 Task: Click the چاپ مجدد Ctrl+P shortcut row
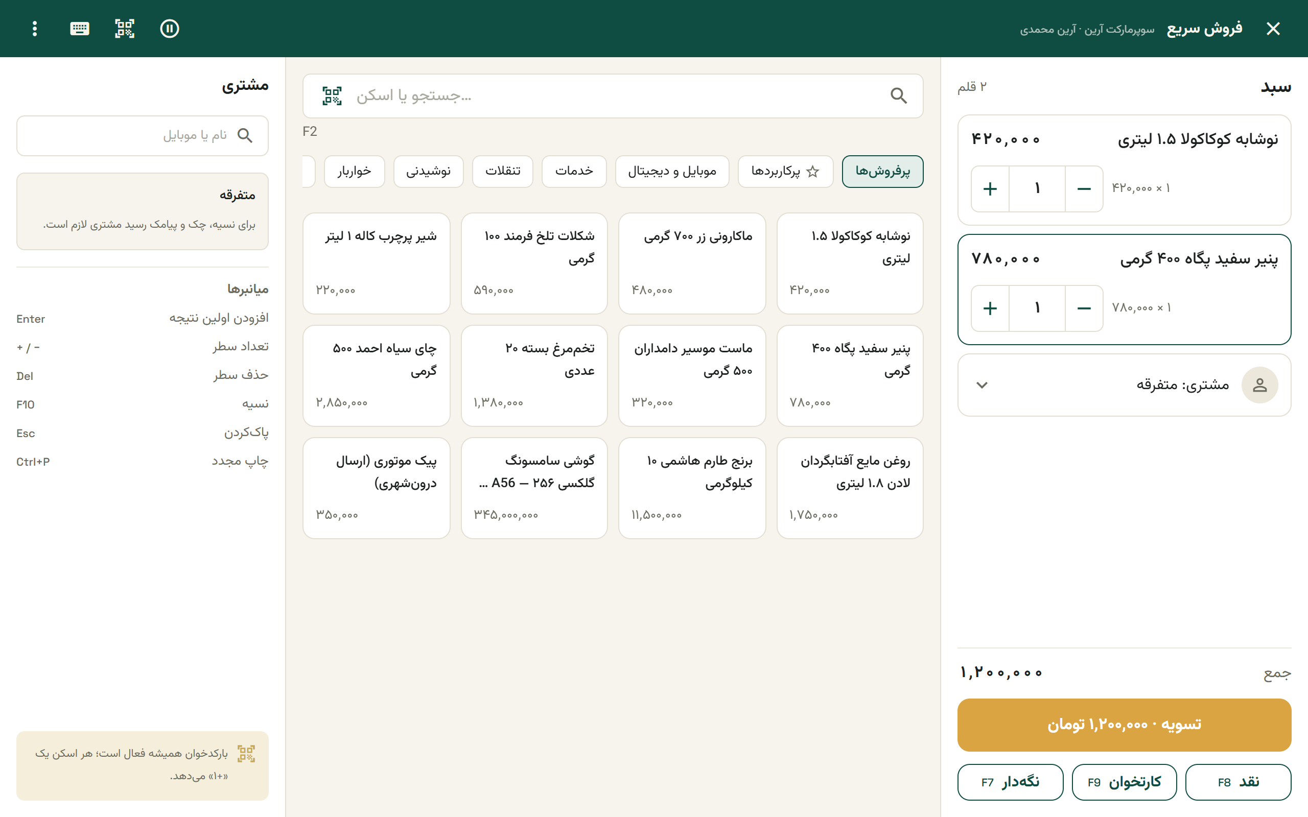pyautogui.click(x=142, y=462)
